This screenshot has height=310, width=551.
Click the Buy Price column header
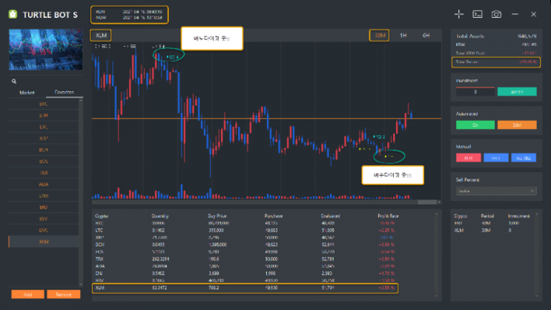[x=217, y=216]
